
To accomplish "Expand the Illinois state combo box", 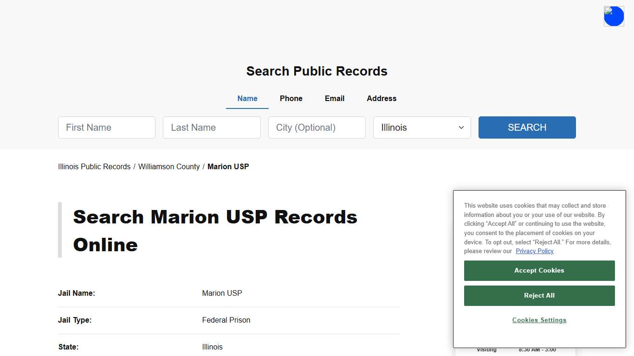I will 421,127.
